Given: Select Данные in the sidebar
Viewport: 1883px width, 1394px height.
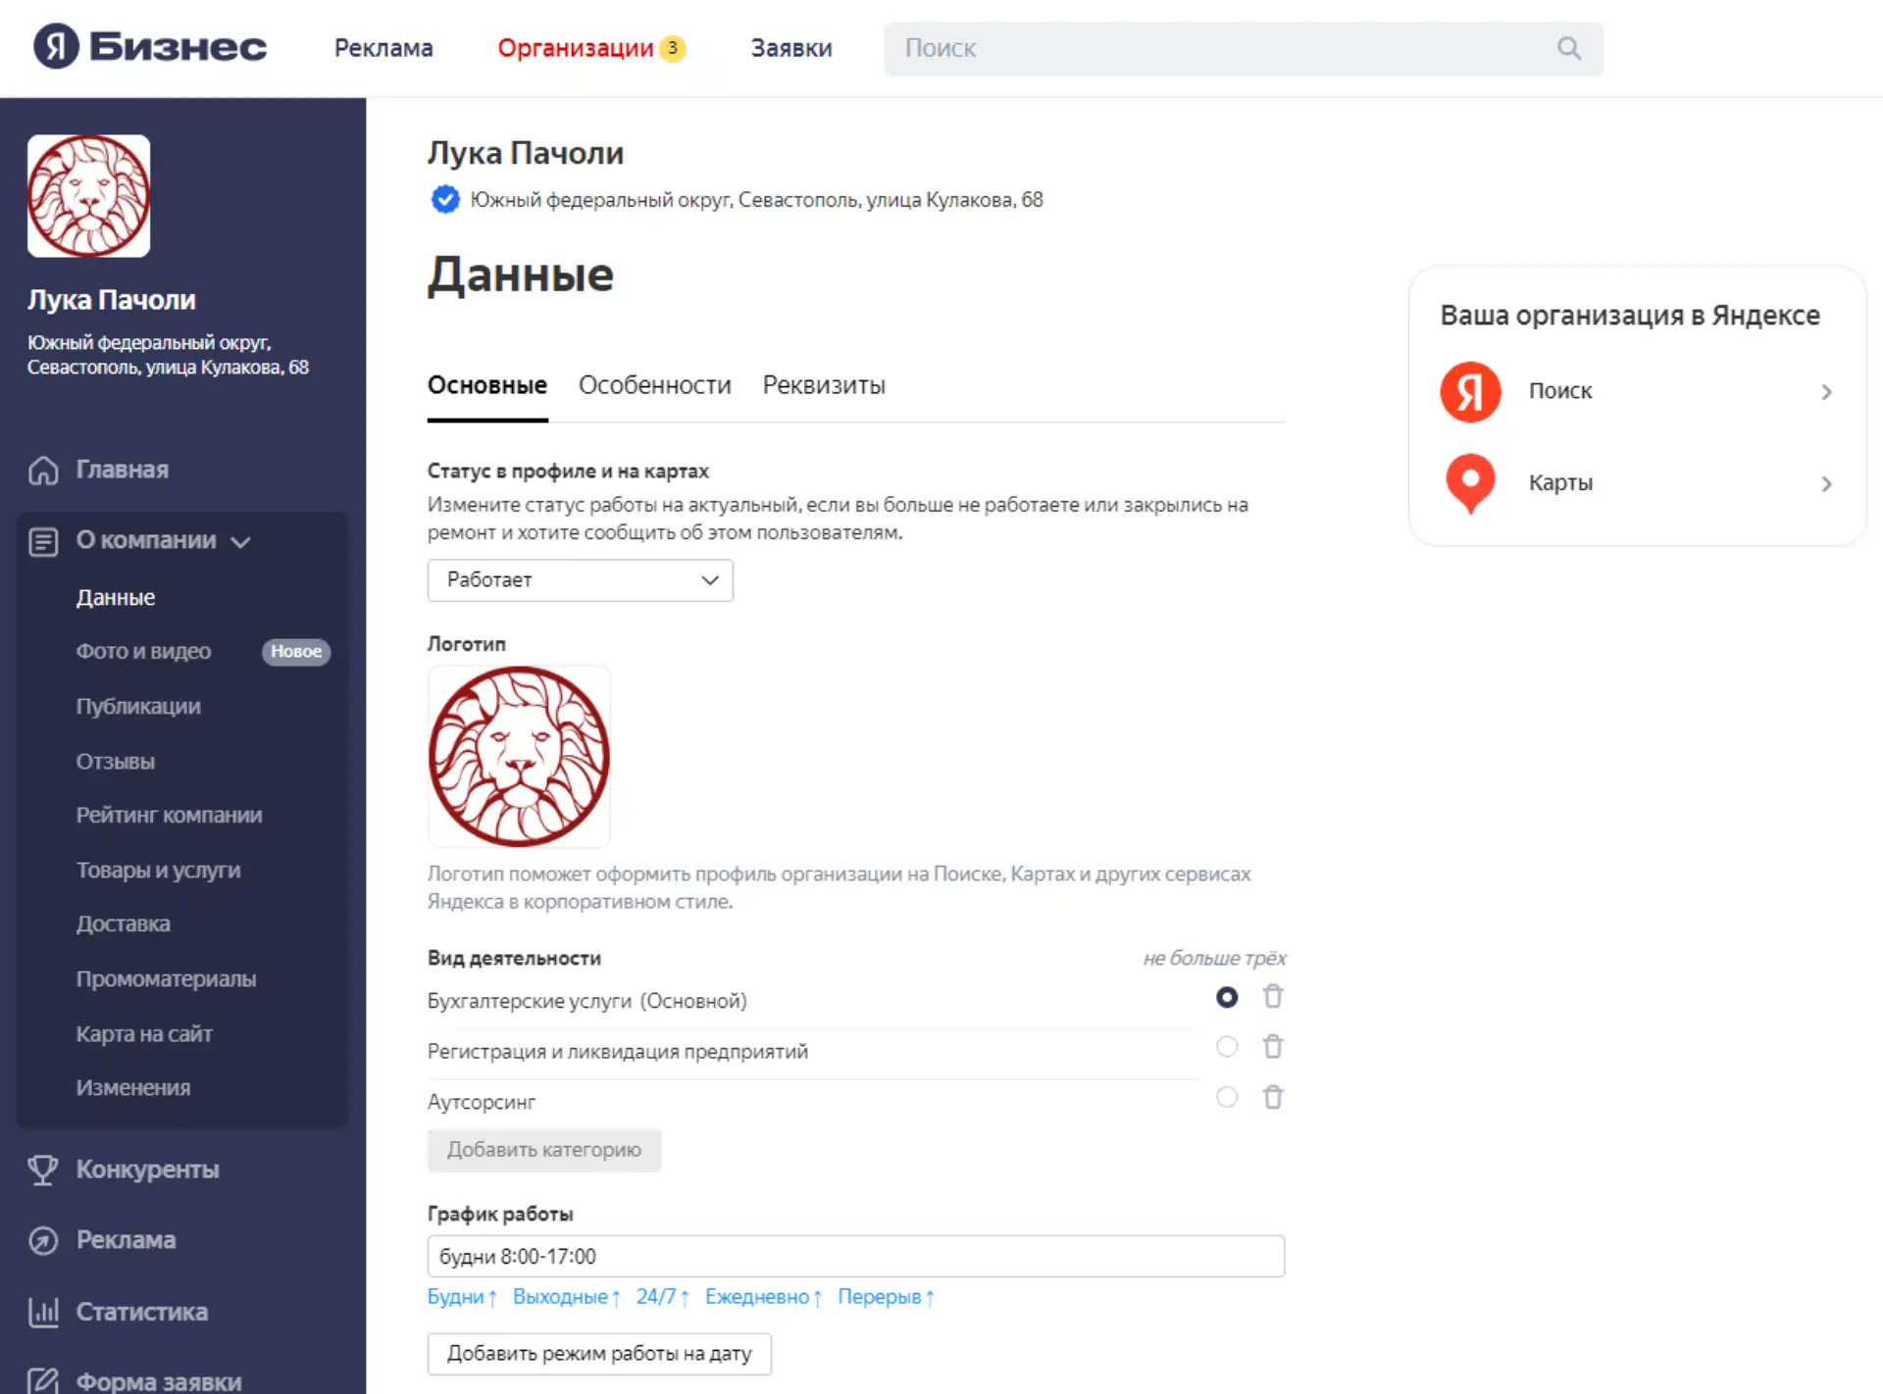Looking at the screenshot, I should (x=116, y=598).
